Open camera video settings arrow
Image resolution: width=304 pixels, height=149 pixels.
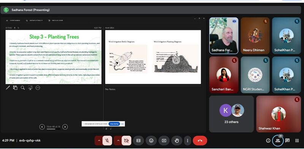click(x=118, y=141)
